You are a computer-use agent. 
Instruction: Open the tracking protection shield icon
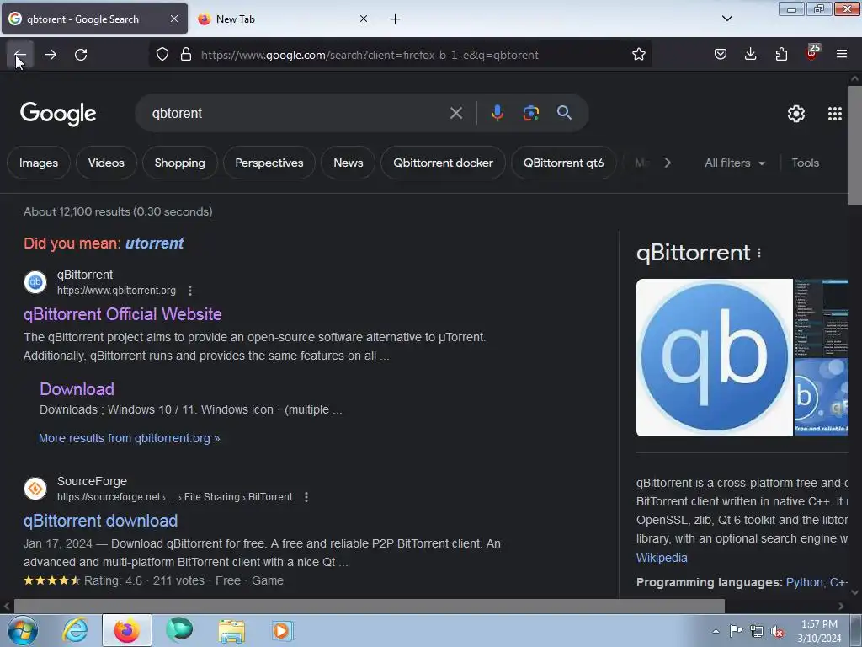(x=162, y=55)
